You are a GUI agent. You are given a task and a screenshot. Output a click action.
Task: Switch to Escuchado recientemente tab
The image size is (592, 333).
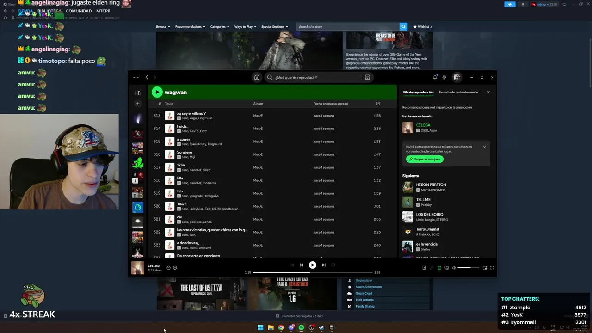pyautogui.click(x=458, y=92)
